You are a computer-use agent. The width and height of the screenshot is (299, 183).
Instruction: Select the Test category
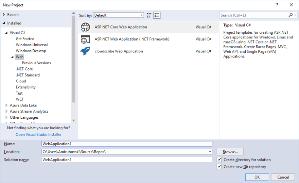click(x=19, y=93)
